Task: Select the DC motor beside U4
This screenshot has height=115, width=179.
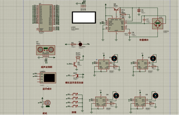Action: pyautogui.click(x=116, y=96)
